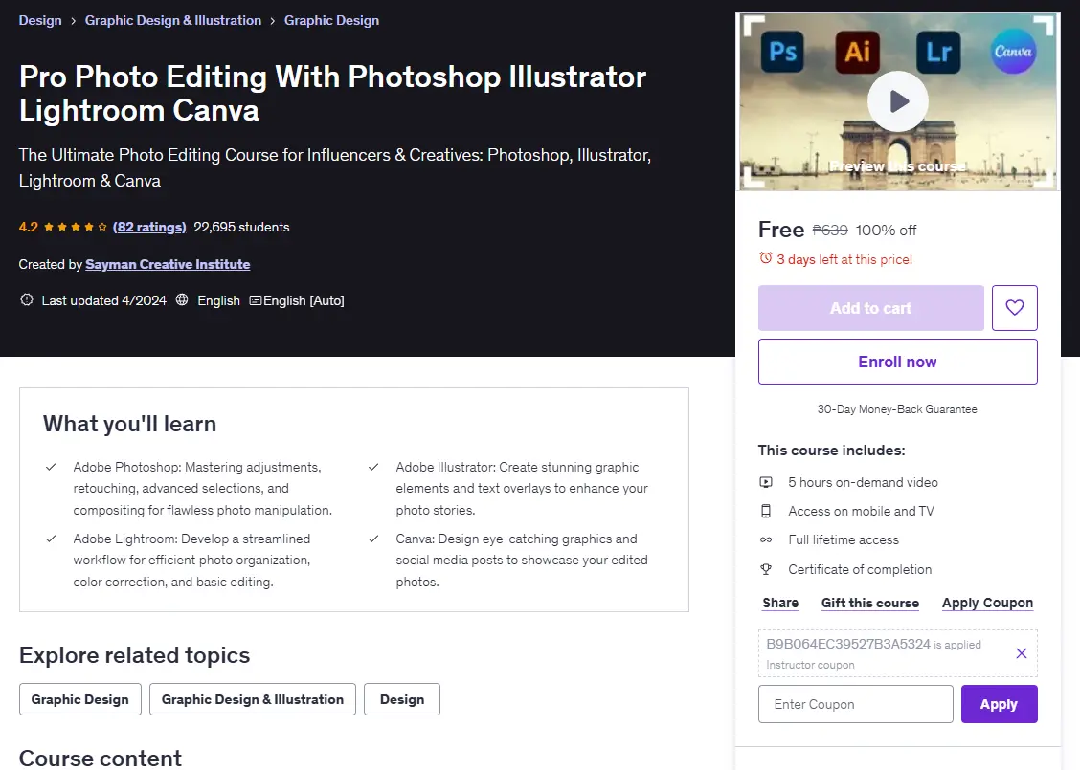Click 'Instructor coupon' label
The image size is (1080, 770).
810,665
